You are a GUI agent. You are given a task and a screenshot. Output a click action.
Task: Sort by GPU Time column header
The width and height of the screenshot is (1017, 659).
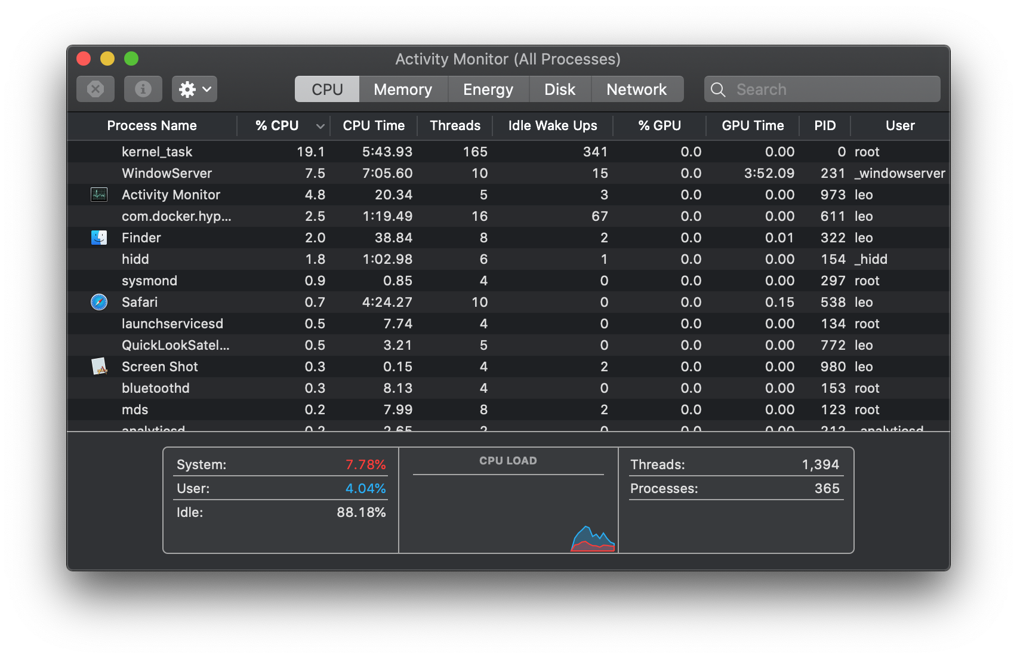click(x=753, y=125)
